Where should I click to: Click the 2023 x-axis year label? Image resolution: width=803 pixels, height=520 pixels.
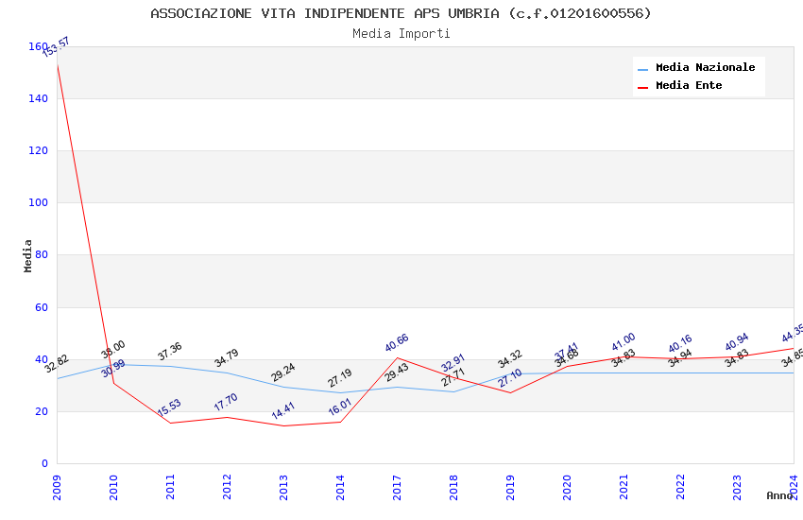pyautogui.click(x=737, y=487)
